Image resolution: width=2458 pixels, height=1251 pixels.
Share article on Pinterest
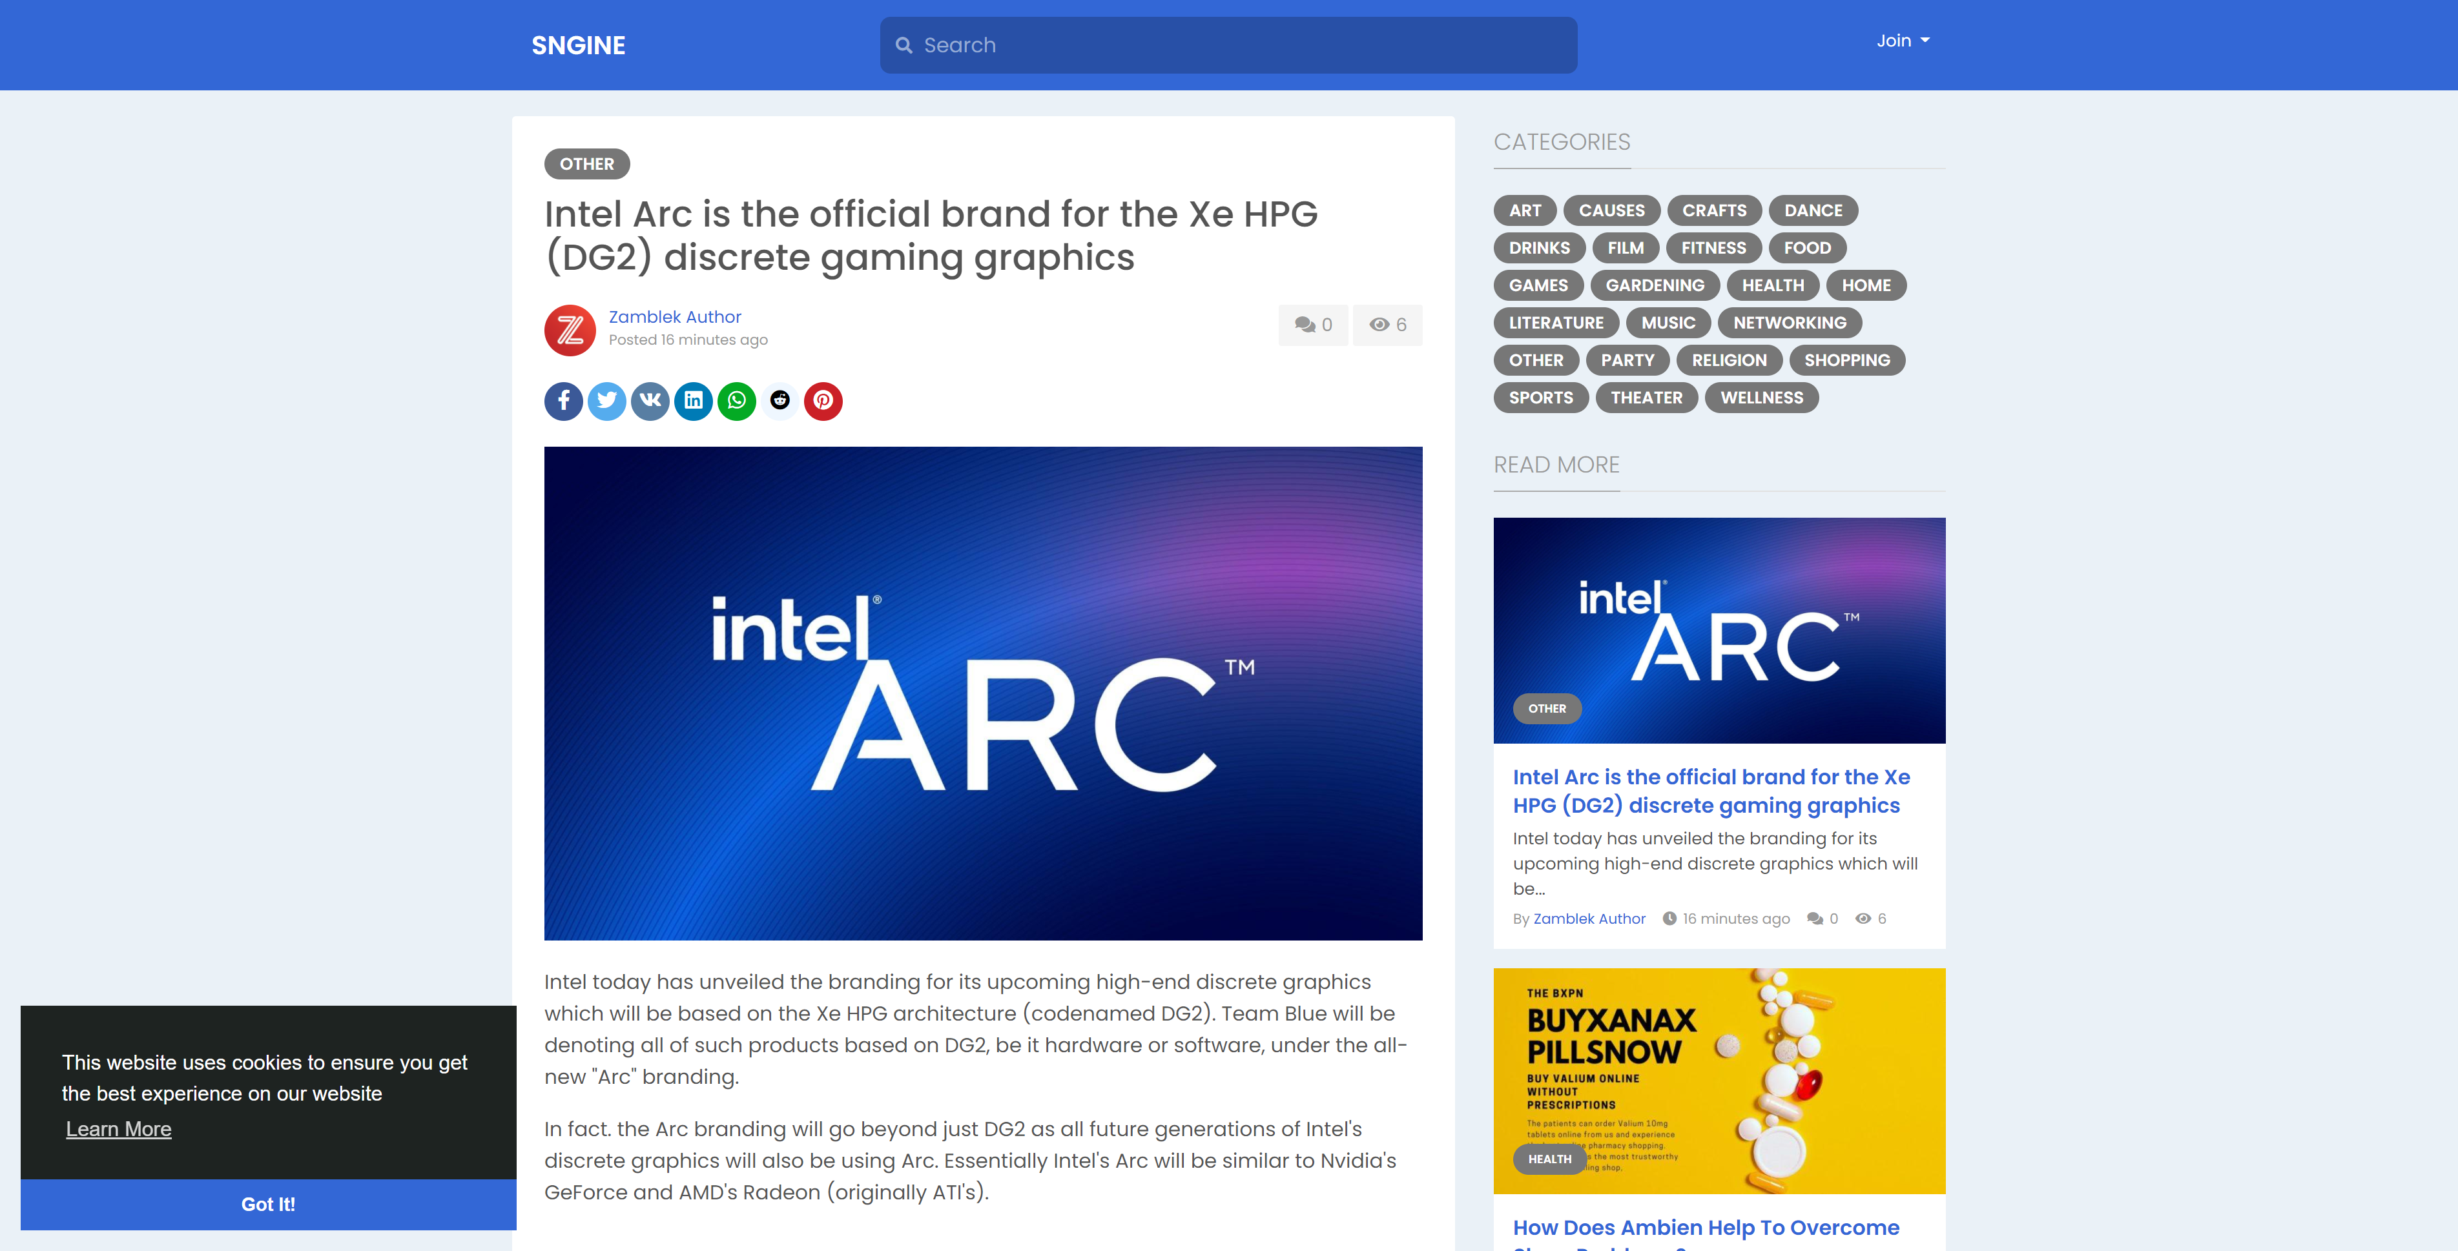(x=823, y=400)
